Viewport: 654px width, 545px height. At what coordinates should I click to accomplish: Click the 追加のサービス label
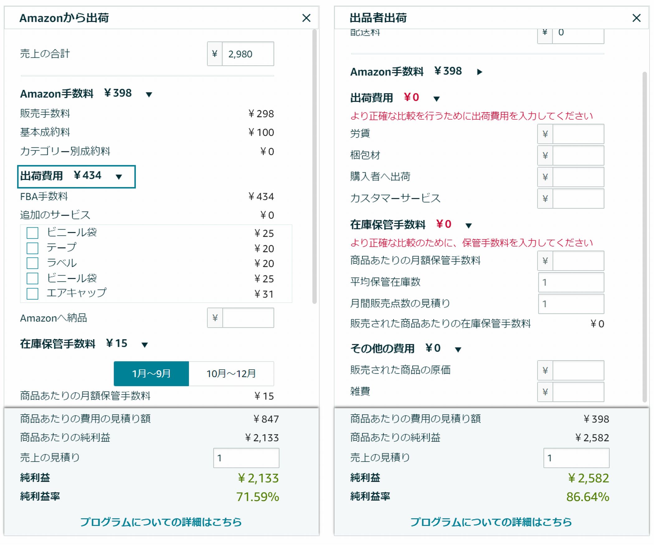tap(55, 215)
